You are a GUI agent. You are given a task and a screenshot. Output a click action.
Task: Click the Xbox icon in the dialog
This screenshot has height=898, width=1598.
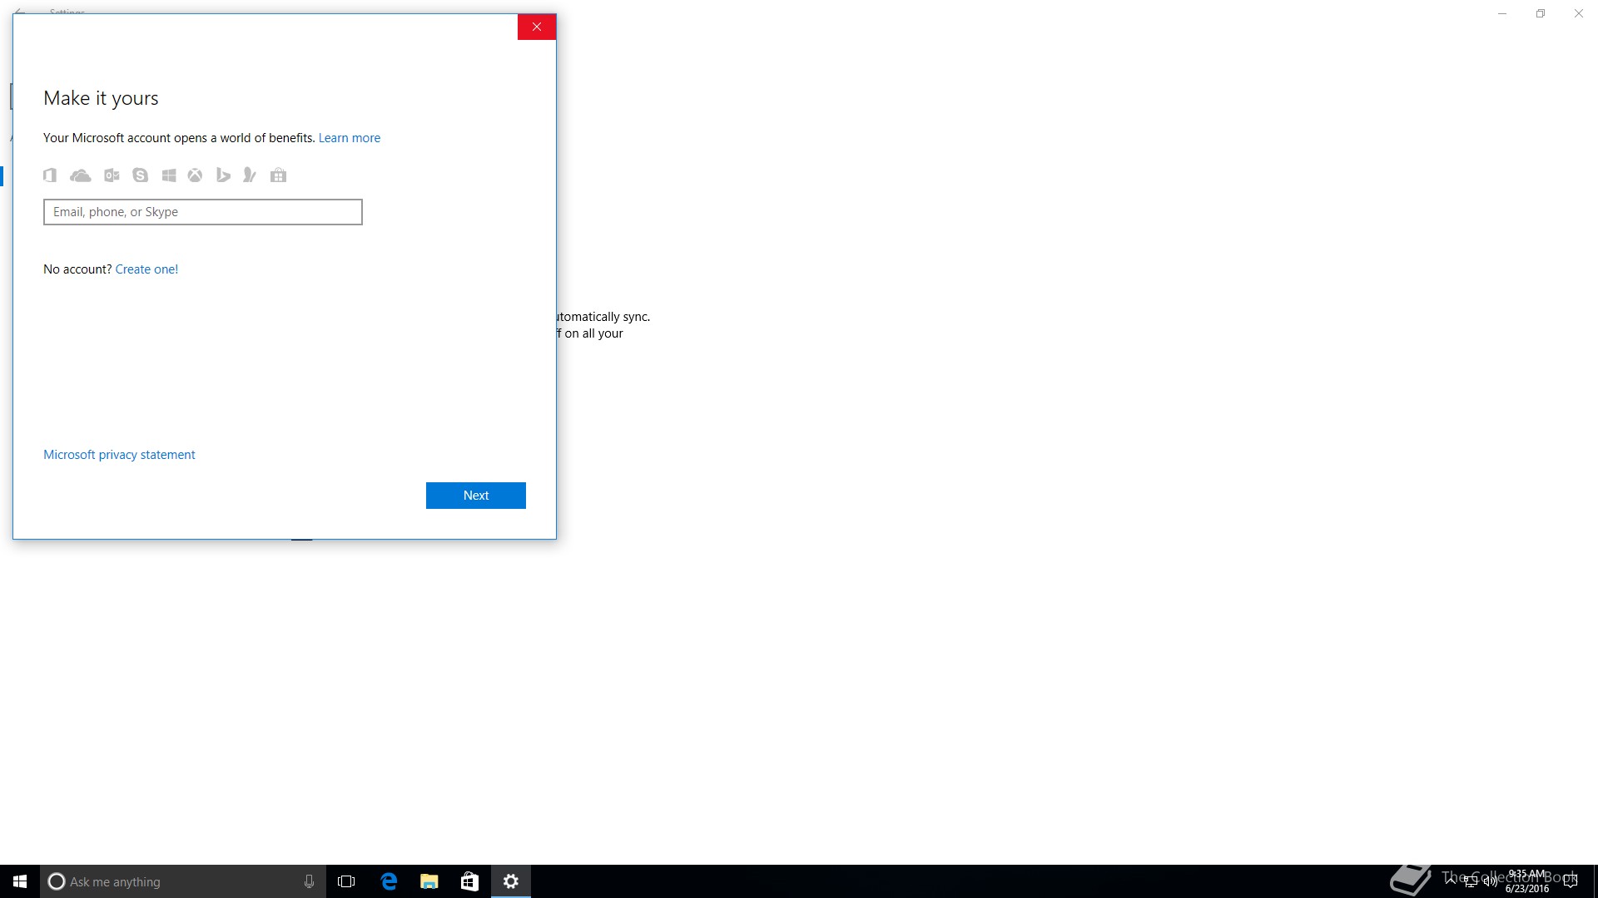(x=195, y=175)
